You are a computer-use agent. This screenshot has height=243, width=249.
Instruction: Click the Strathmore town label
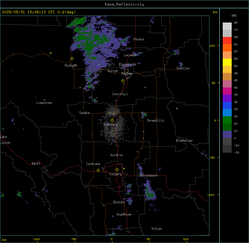coord(149,175)
